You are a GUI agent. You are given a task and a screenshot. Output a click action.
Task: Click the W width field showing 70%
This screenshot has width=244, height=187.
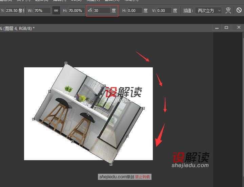coord(42,11)
